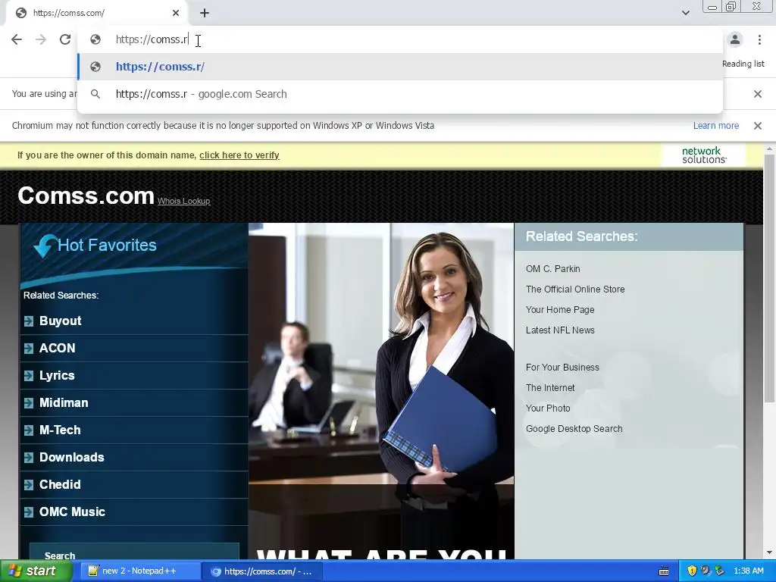
Task: Open the Chedid related search
Action: click(x=60, y=484)
